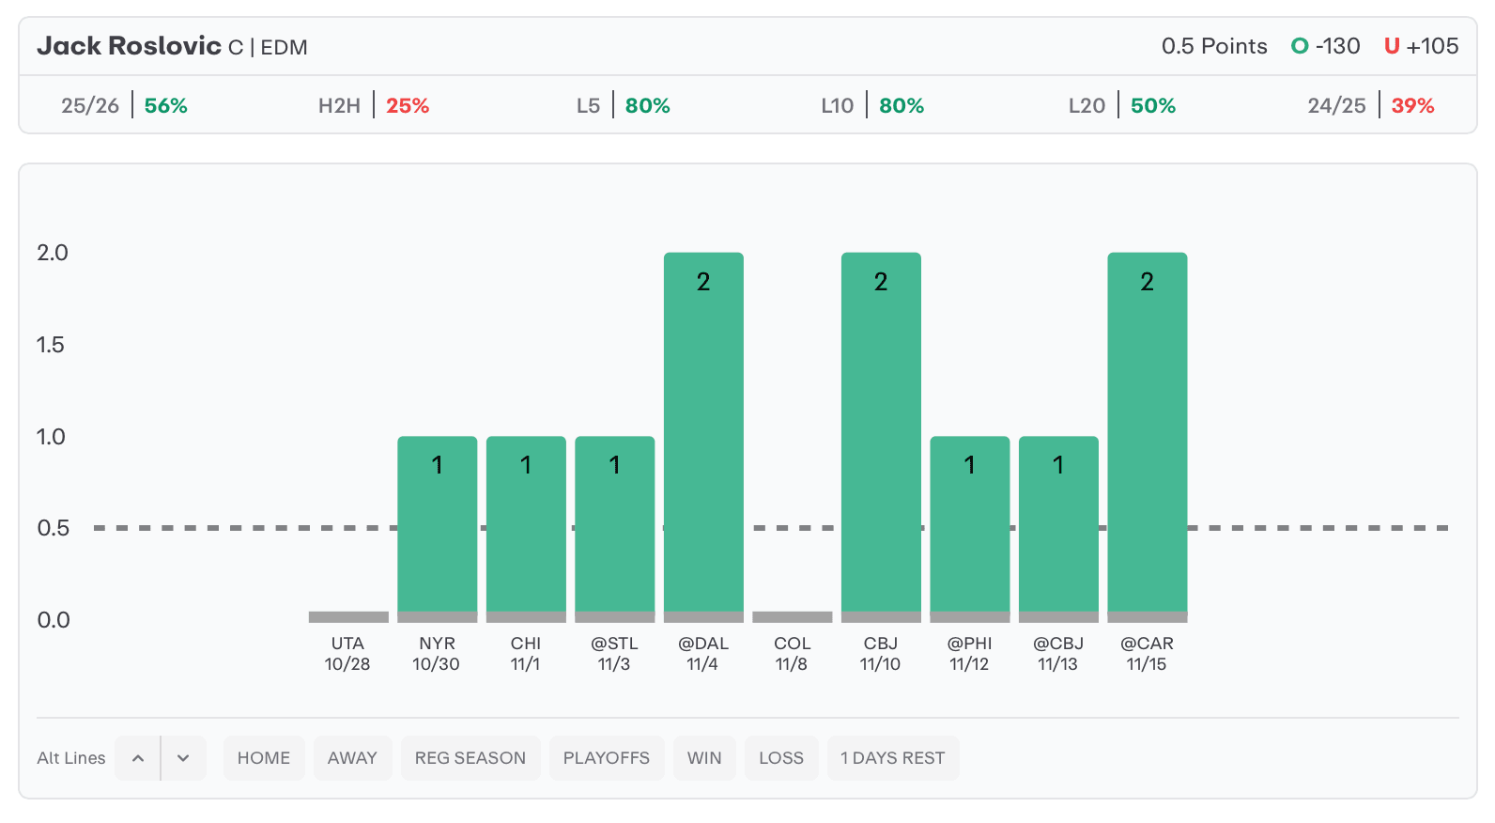Enable the REG SEASON filter
This screenshot has width=1495, height=823.
point(470,758)
